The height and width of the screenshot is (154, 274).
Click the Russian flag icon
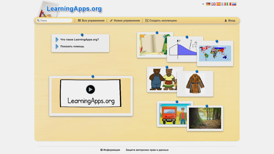[234, 4]
